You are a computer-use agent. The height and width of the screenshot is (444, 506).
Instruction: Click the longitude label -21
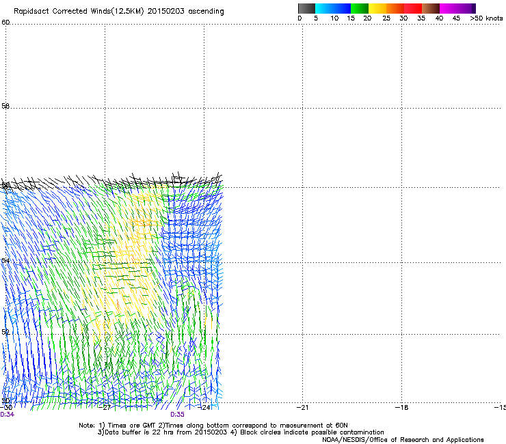point(302,408)
